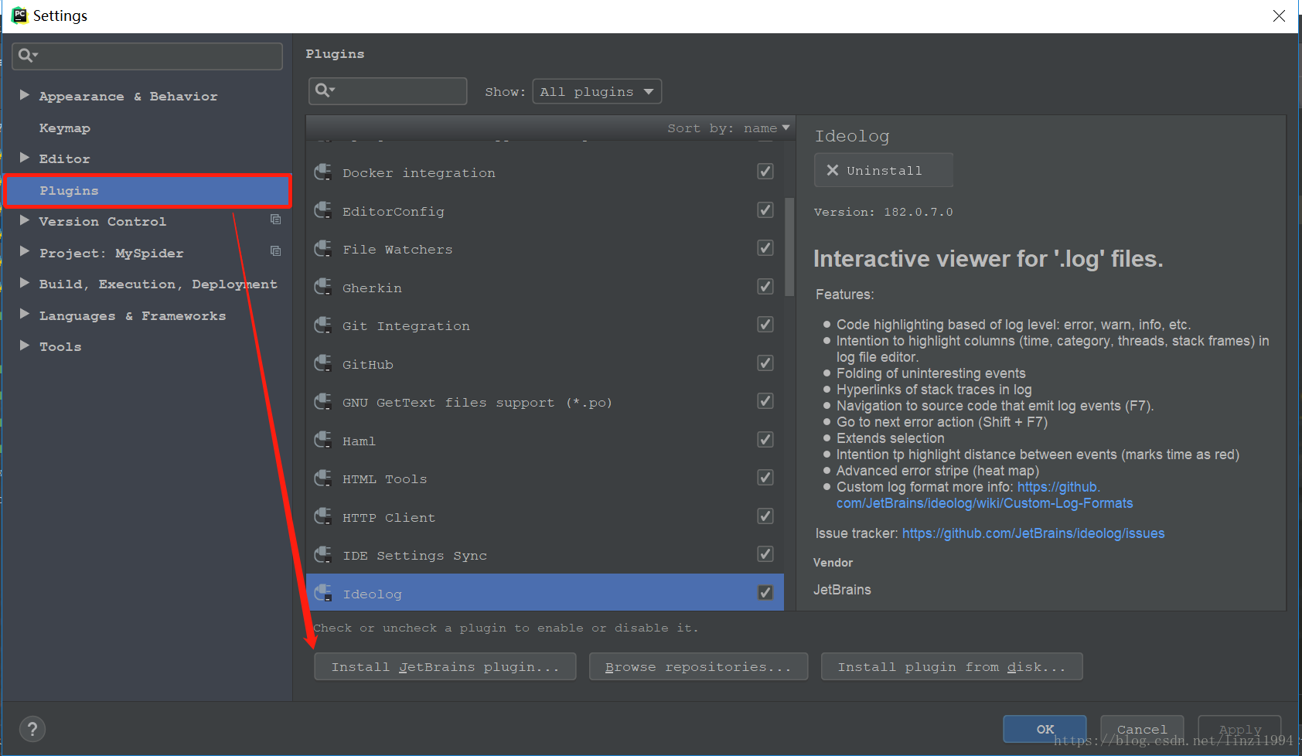Open the Custom-Log-Formats wiki link
The height and width of the screenshot is (756, 1302).
[984, 503]
